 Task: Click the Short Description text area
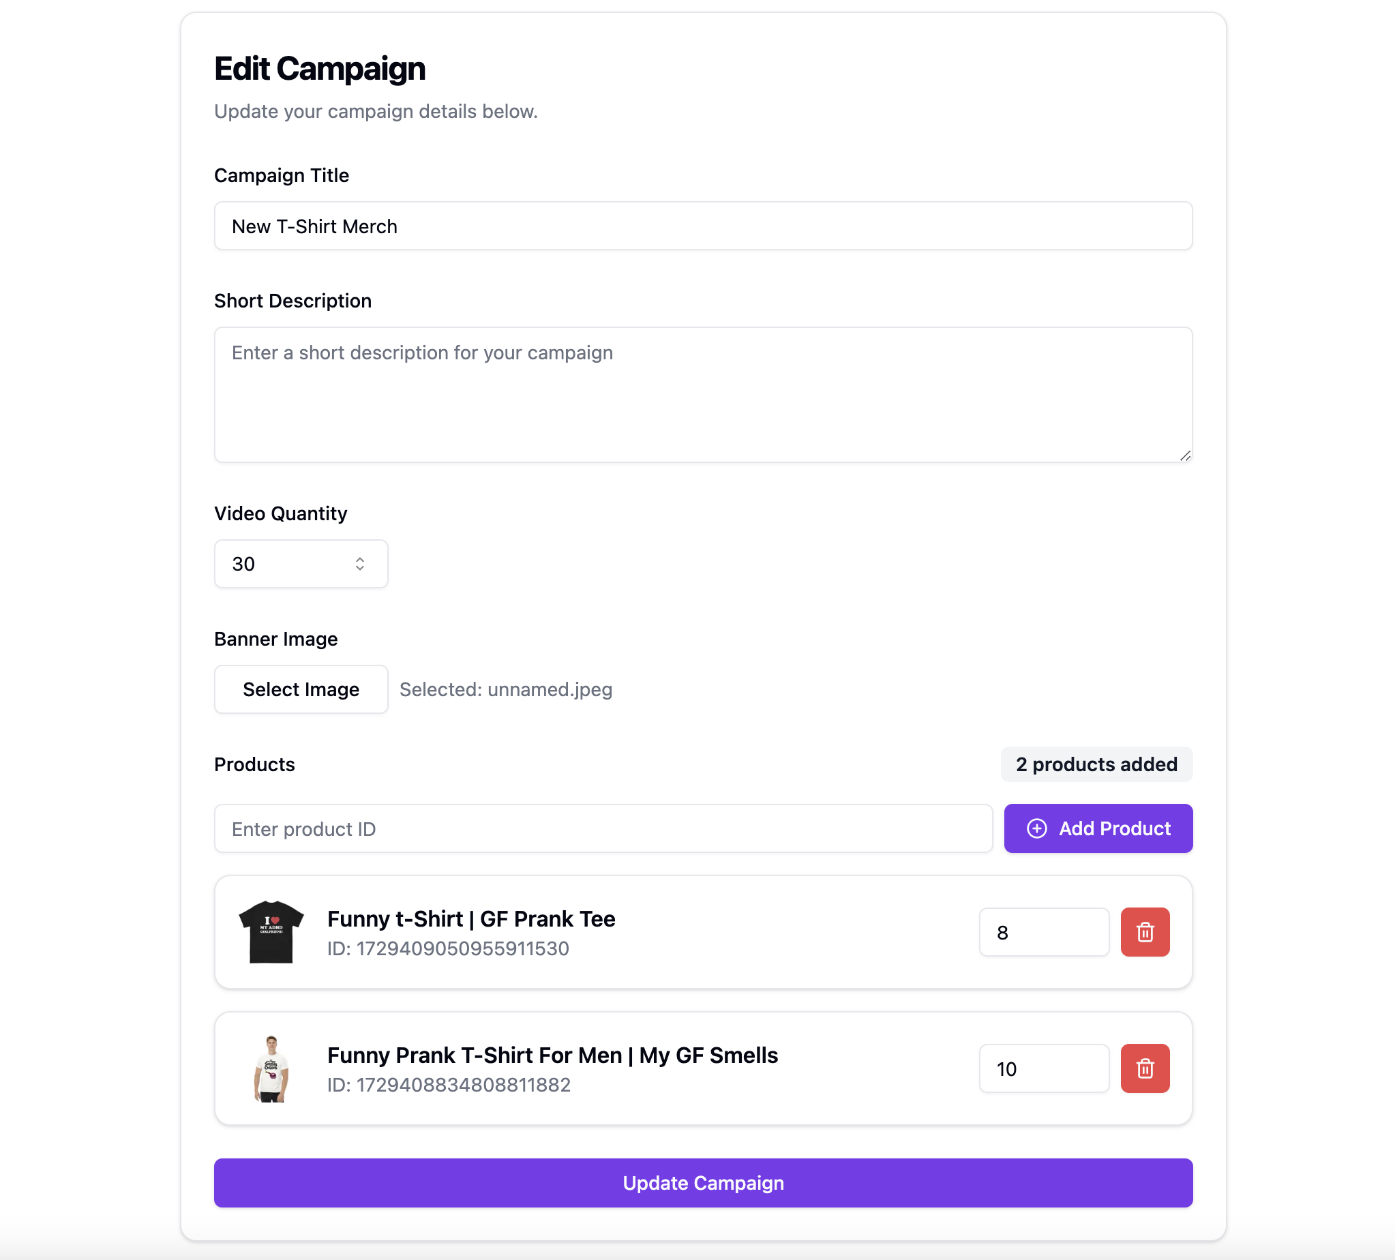(x=703, y=394)
